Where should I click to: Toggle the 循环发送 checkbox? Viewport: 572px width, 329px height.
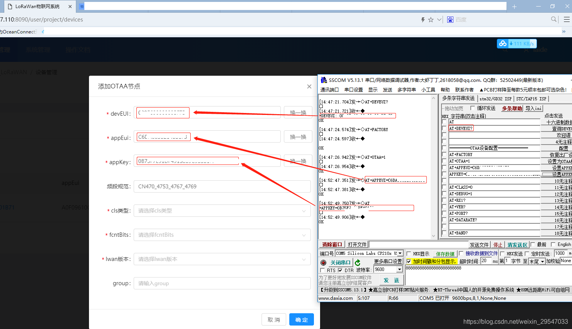point(473,108)
